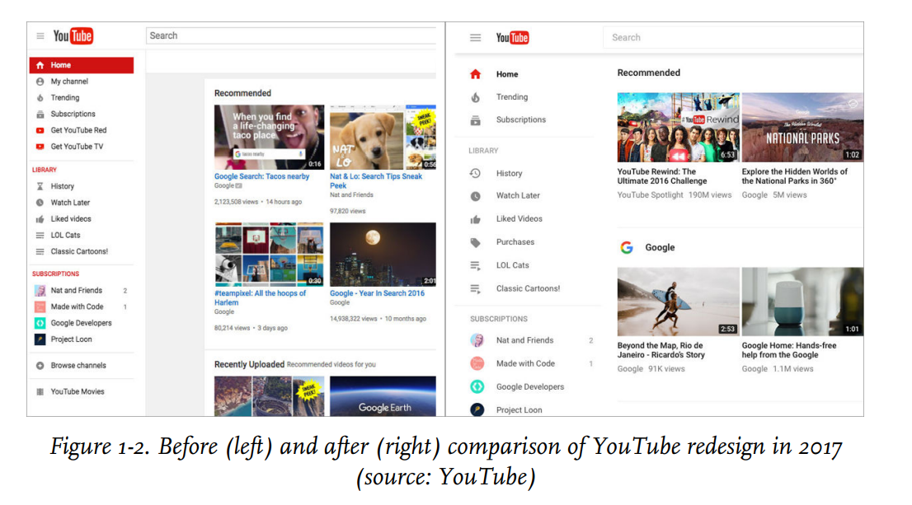Click "SUBSCRIPTIONS" heading in new layout

tap(498, 319)
